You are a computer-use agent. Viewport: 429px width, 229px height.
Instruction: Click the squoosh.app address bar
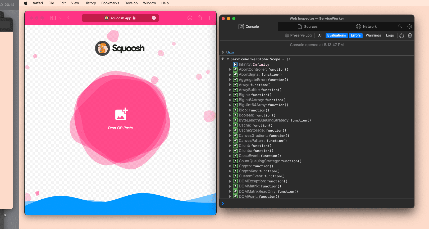120,18
